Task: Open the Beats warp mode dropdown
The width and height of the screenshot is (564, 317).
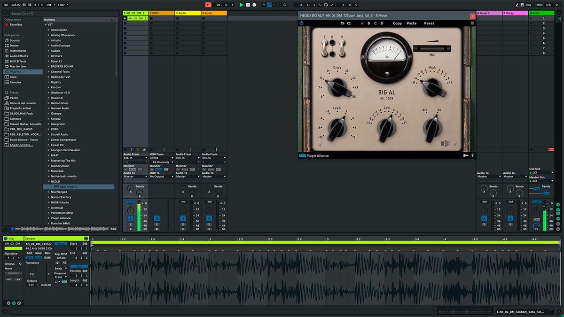Action: coord(61,268)
